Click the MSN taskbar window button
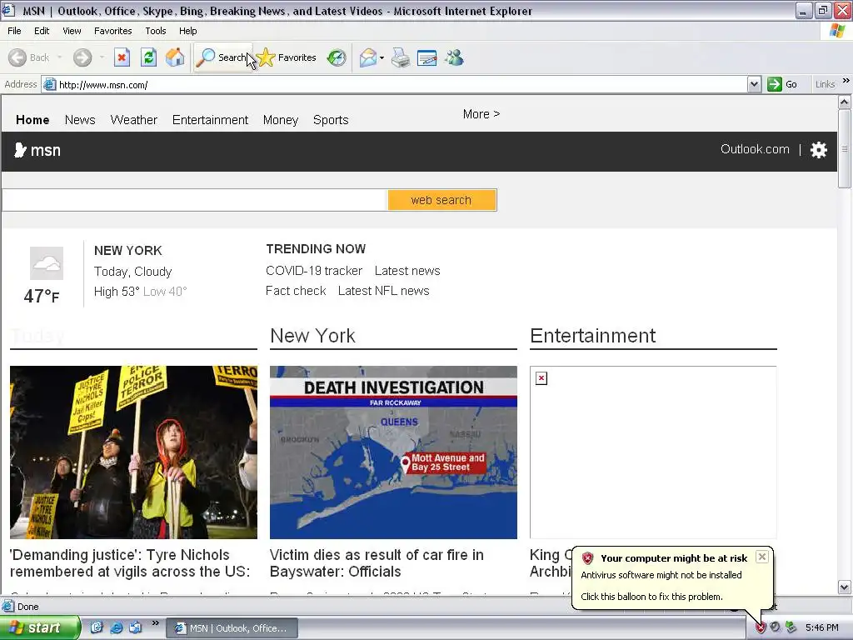Image resolution: width=853 pixels, height=640 pixels. [232, 628]
